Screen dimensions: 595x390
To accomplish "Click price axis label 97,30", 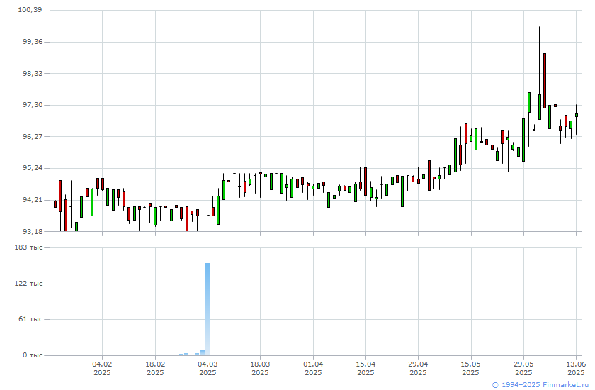I will [x=33, y=105].
